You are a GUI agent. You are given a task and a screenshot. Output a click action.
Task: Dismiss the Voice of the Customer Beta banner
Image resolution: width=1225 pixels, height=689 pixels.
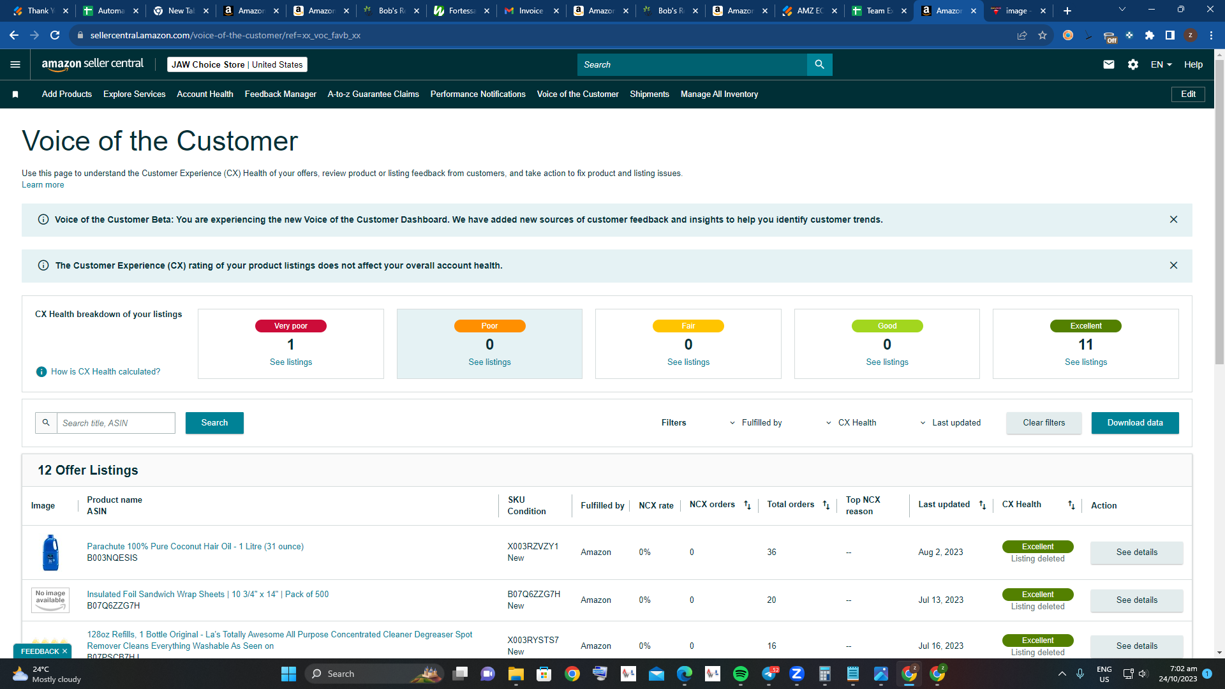click(x=1173, y=219)
